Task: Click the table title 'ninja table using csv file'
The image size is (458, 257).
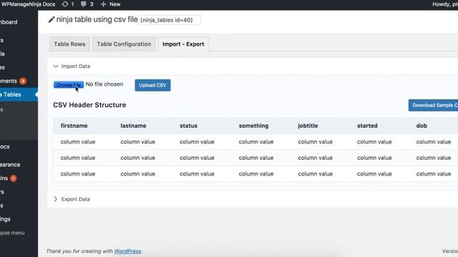Action: pos(97,19)
